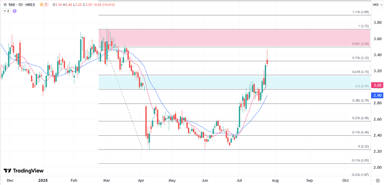Select the -0.236 (1.87) Fibonacci level label
Viewport: 384px width, 185px height.
(x=360, y=175)
